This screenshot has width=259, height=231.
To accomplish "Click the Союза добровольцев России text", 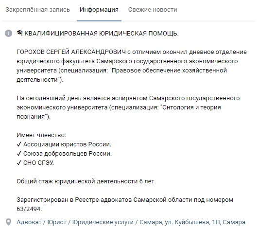I will [68, 154].
